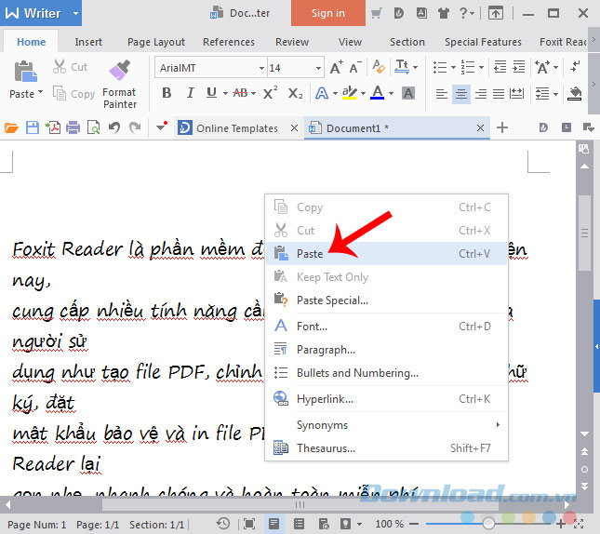
Task: Toggle Bold formatting
Action: point(167,93)
